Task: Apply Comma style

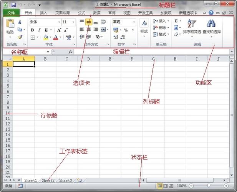Action: tap(133, 30)
